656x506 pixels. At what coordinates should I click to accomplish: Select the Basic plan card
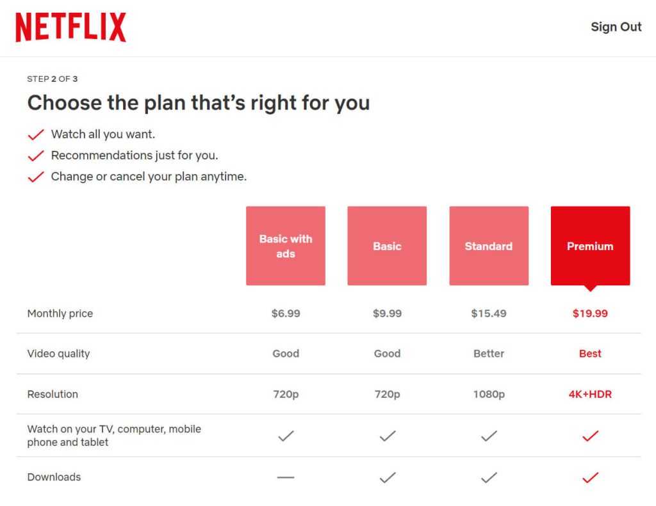coord(387,245)
